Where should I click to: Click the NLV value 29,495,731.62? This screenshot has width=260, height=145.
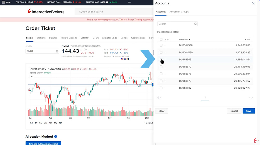coord(242,81)
